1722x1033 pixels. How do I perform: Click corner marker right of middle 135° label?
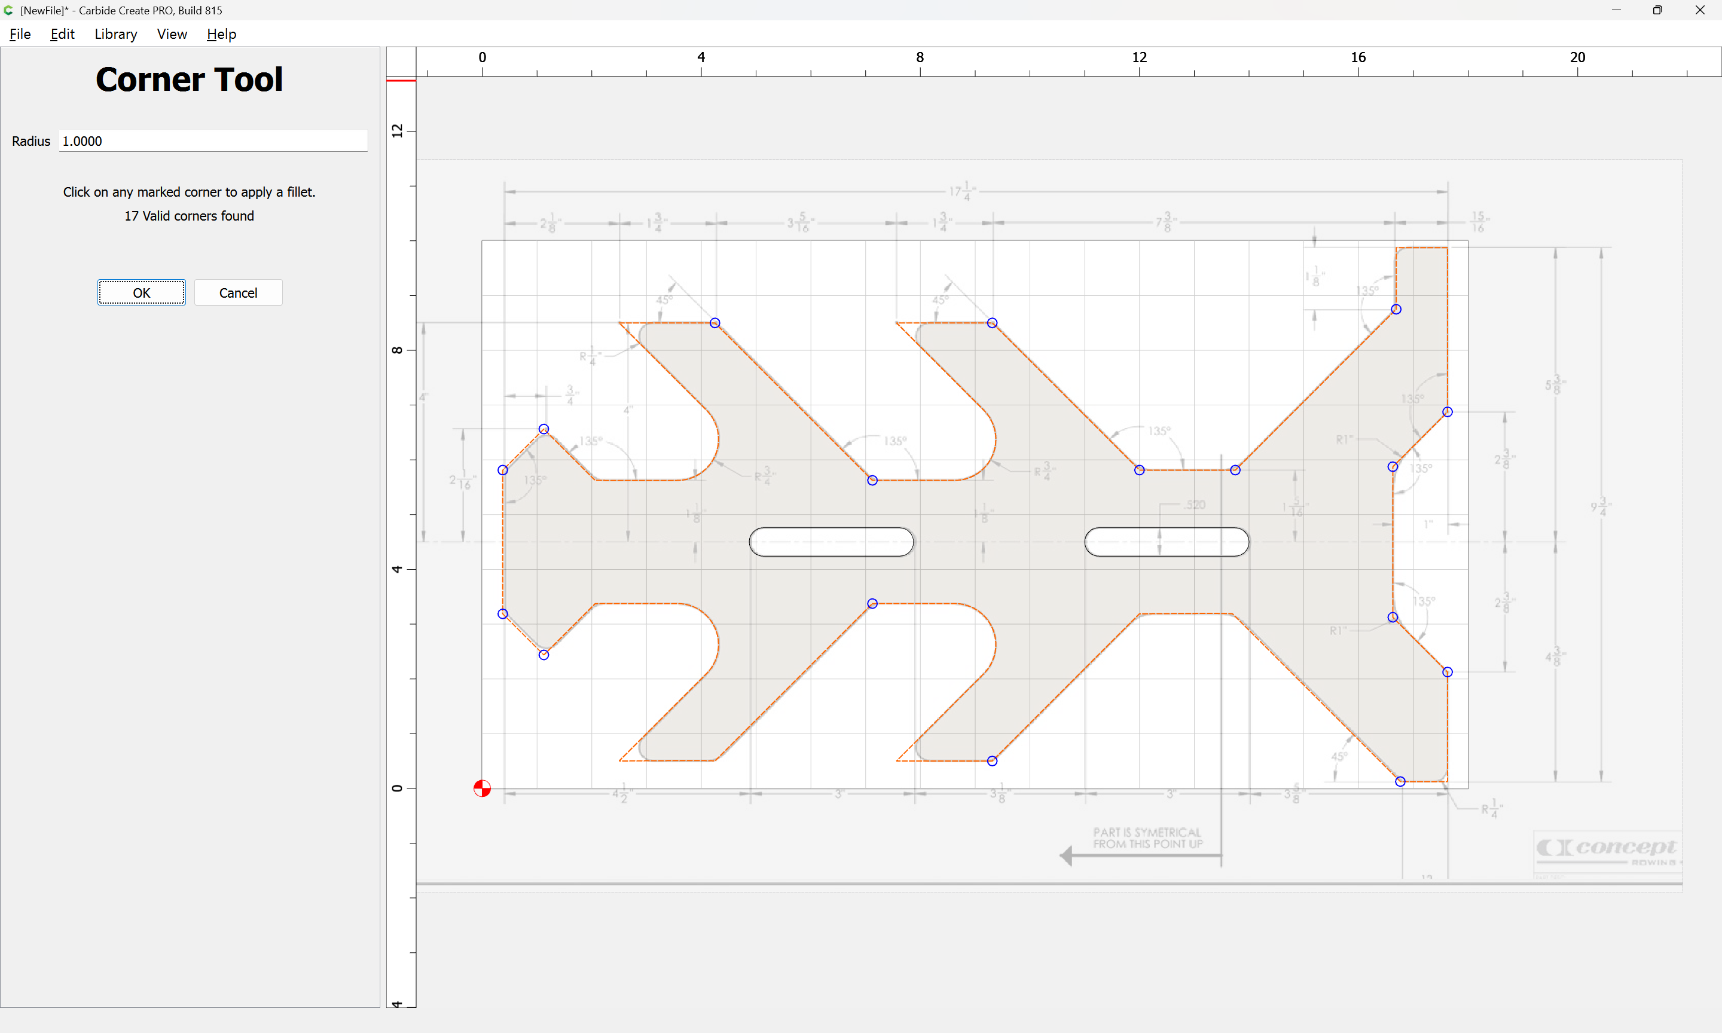(1235, 470)
